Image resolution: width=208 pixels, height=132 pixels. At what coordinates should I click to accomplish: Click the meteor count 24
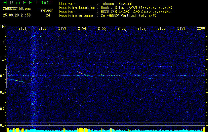point(48,15)
